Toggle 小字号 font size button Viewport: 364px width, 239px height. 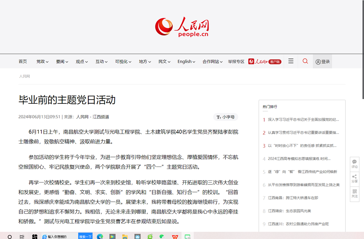(226, 117)
